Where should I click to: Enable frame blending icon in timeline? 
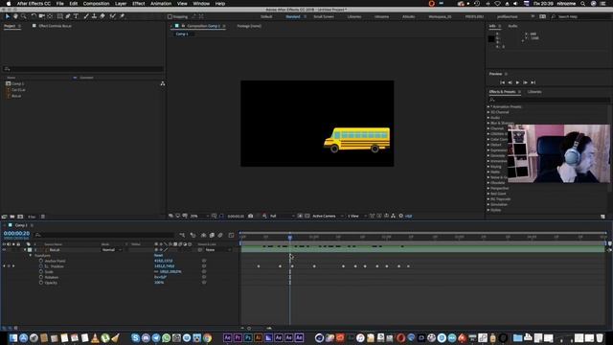pos(212,235)
